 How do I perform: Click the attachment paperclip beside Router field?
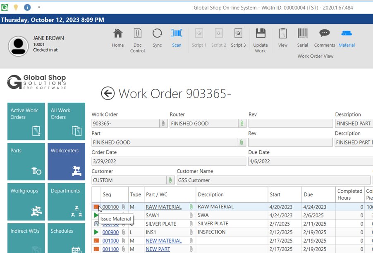[241, 123]
